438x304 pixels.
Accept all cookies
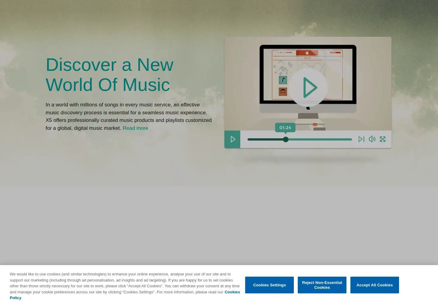coord(375,285)
